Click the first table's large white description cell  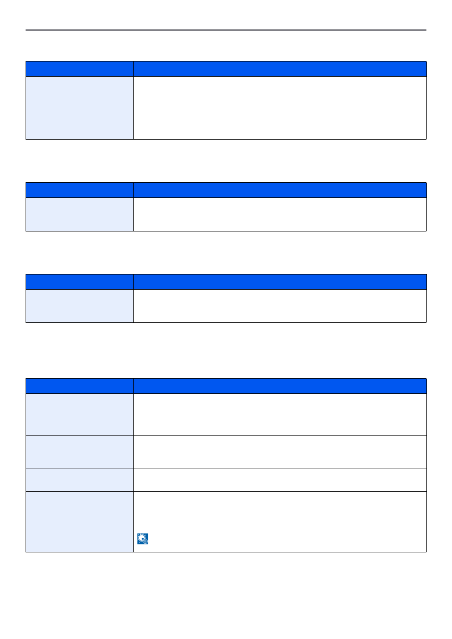pyautogui.click(x=280, y=108)
